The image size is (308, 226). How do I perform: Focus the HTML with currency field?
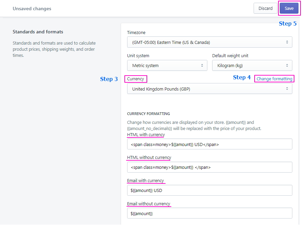209,144
